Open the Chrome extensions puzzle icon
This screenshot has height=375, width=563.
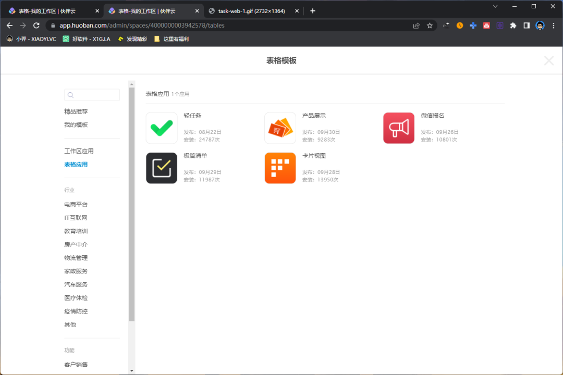click(x=513, y=25)
